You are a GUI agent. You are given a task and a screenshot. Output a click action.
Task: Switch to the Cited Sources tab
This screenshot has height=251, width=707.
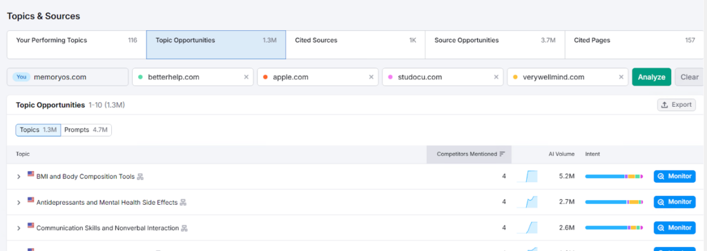point(356,45)
